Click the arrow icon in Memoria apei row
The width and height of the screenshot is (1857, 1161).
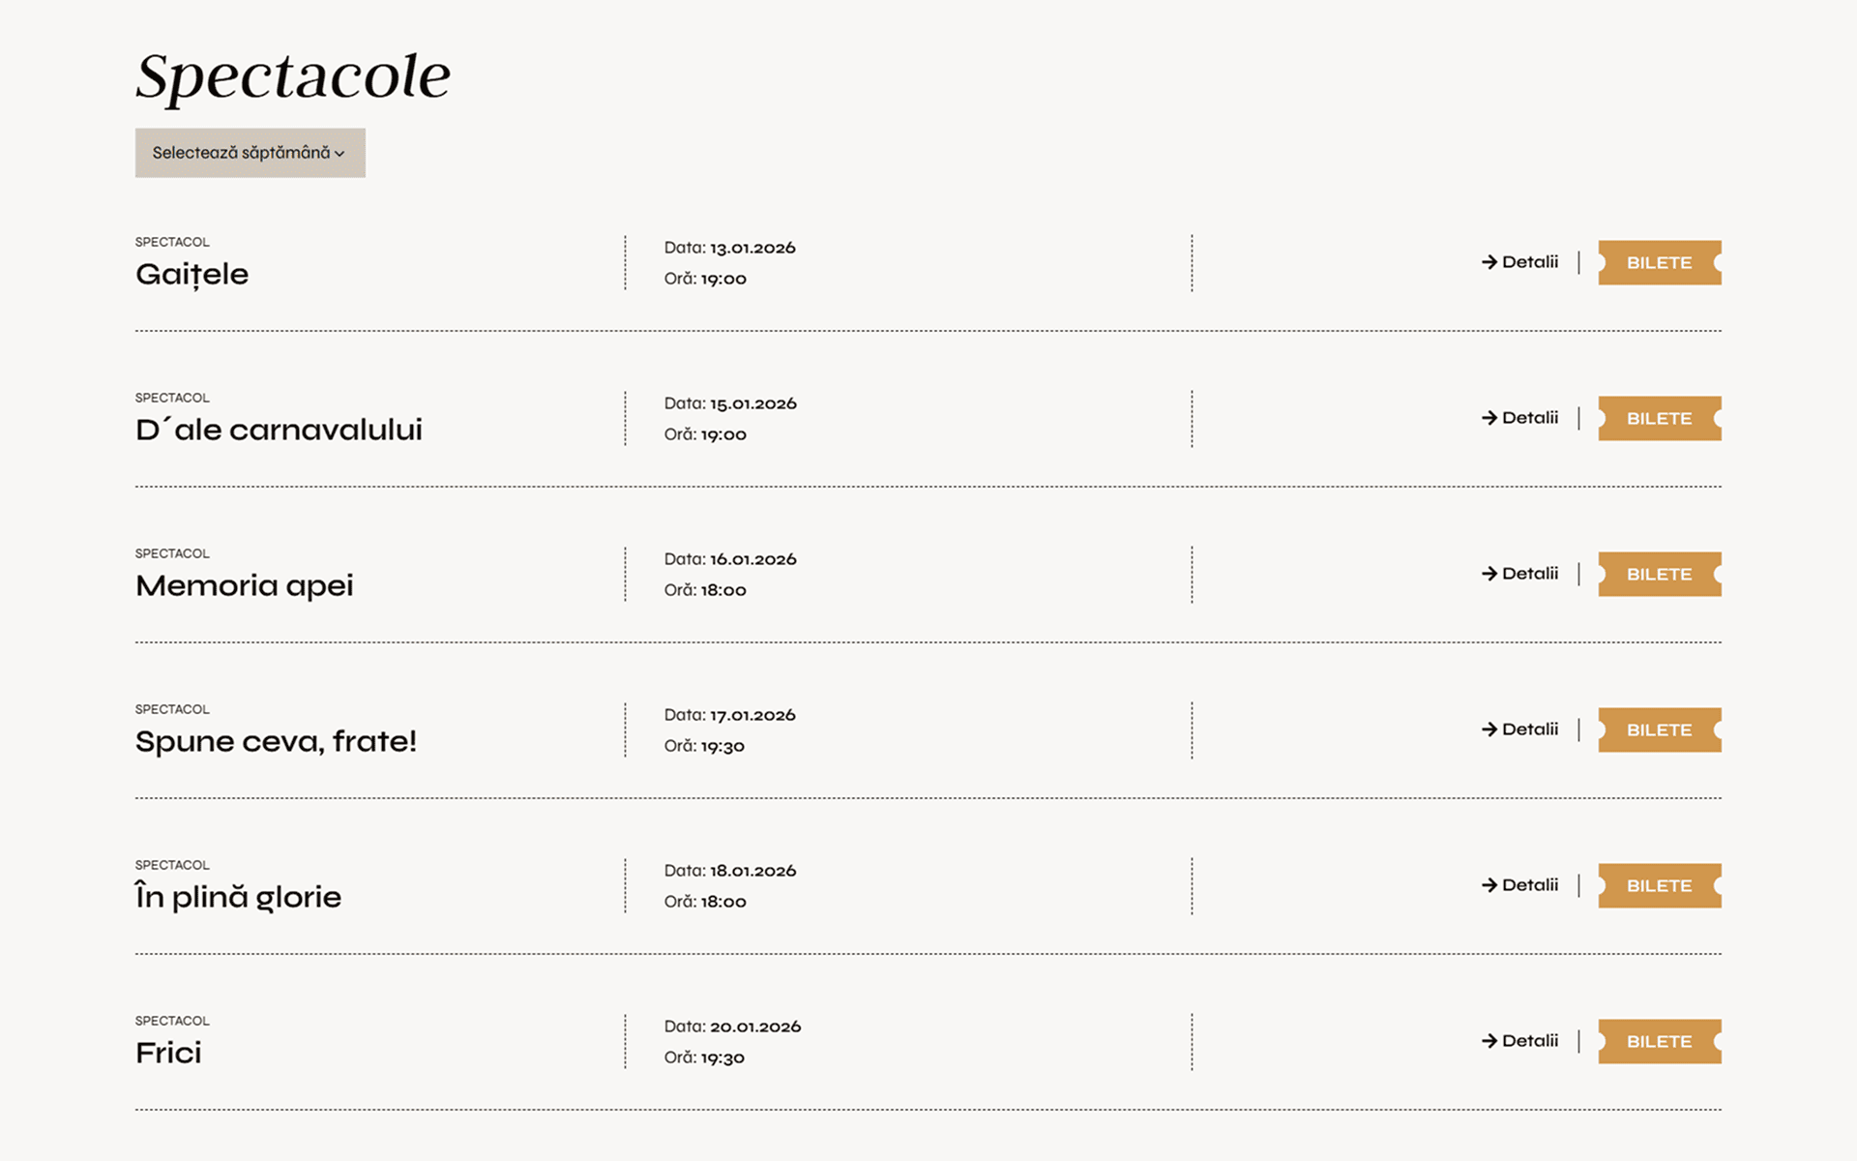coord(1489,574)
